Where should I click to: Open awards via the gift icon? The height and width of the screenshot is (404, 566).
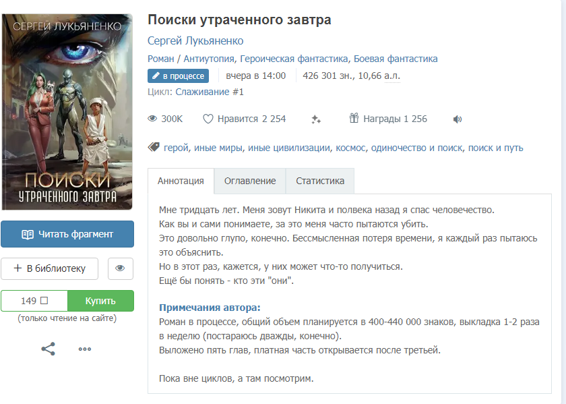(354, 118)
